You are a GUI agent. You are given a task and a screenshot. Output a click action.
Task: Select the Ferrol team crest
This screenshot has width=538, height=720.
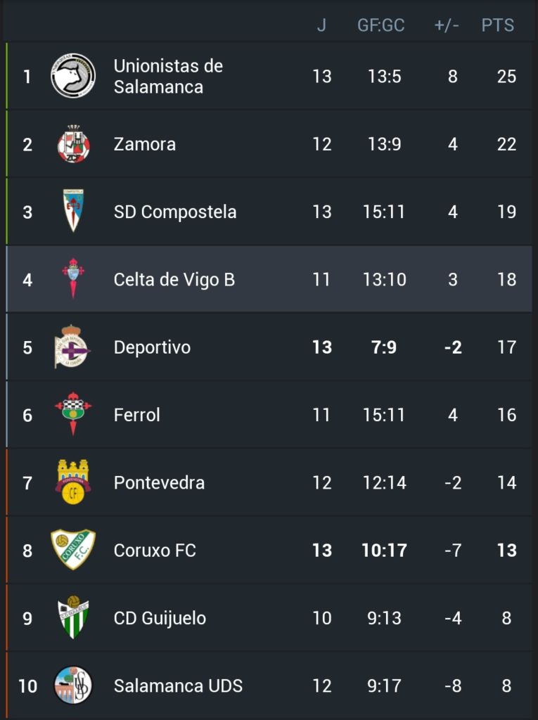tap(73, 413)
